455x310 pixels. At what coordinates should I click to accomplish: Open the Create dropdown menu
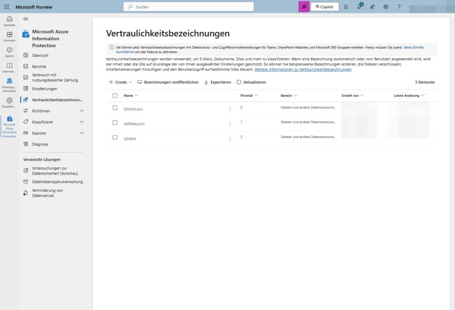tap(120, 82)
